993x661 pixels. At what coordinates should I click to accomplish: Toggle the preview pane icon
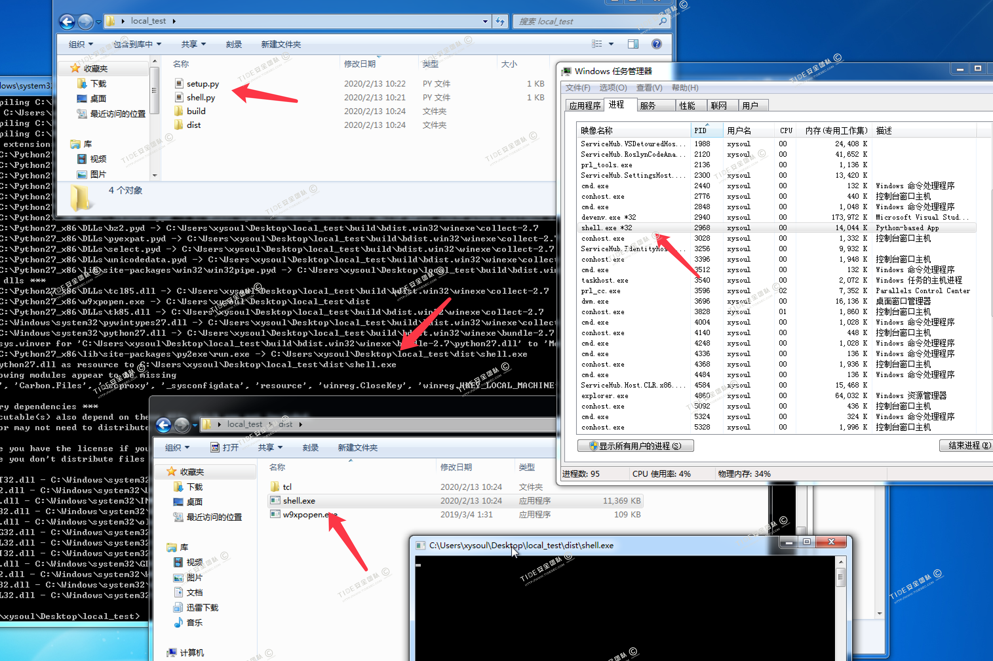coord(633,44)
